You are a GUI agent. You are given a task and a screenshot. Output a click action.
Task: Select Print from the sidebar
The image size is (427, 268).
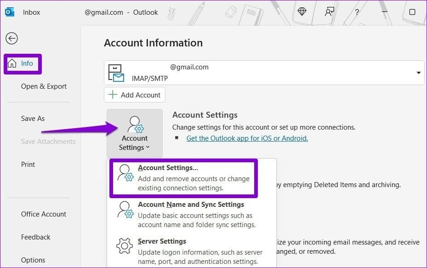tap(28, 164)
